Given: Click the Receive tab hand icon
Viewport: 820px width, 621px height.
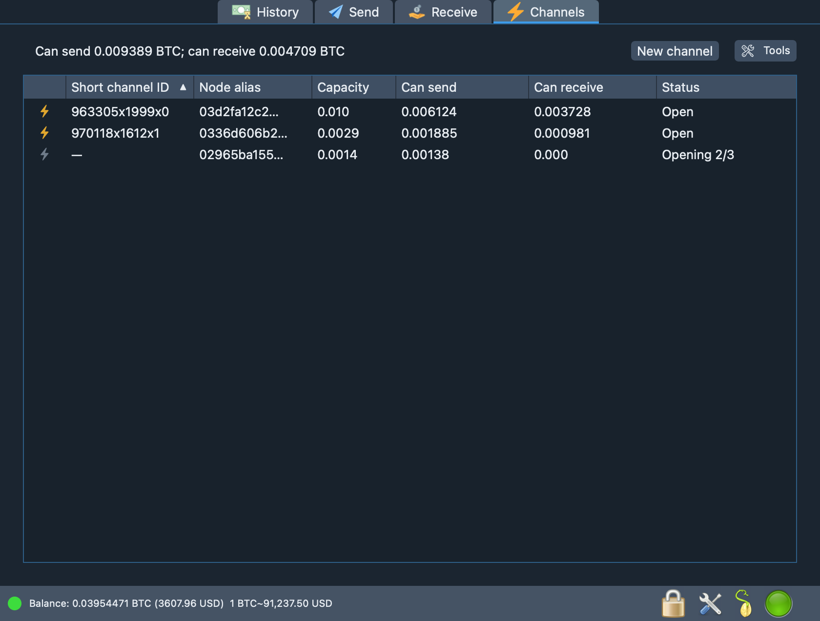Looking at the screenshot, I should coord(416,12).
